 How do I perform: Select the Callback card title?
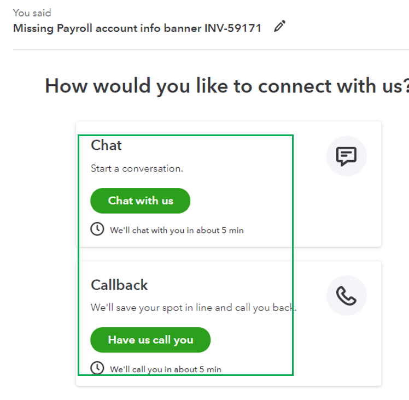[x=119, y=285]
